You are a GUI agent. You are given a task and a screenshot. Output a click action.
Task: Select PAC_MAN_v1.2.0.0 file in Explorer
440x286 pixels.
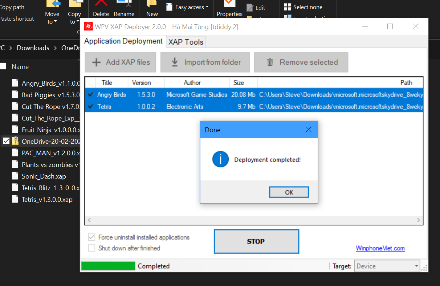point(46,153)
